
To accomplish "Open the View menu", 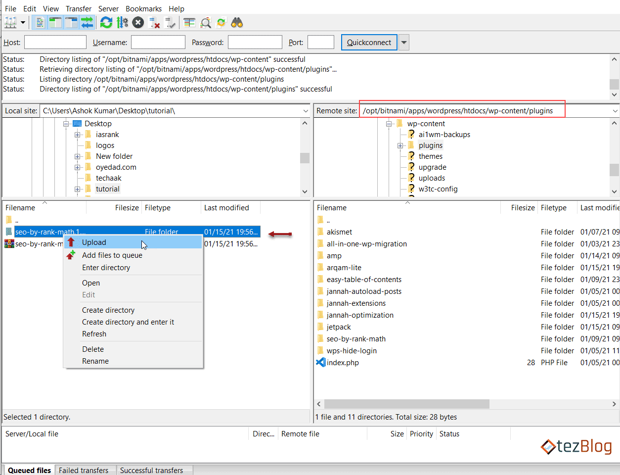I will coord(51,8).
